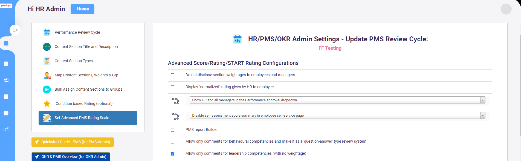This screenshot has width=521, height=161.
Task: Enable 'Do not disclose section weightages' checkbox
Action: [x=172, y=75]
